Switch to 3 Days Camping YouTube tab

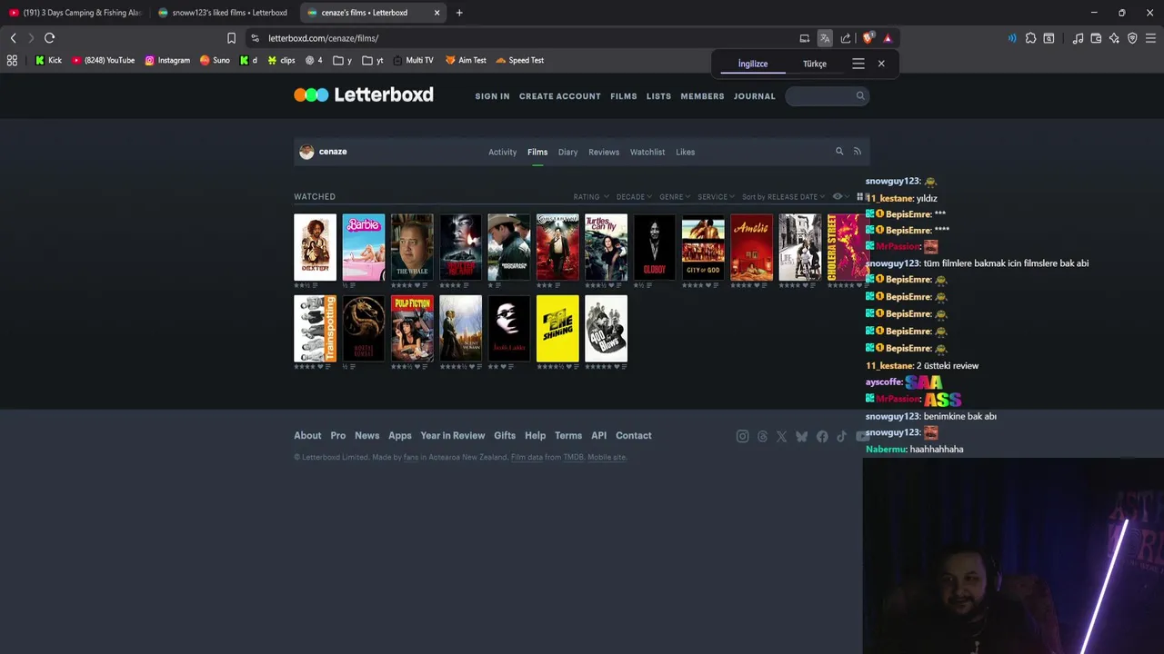click(75, 13)
